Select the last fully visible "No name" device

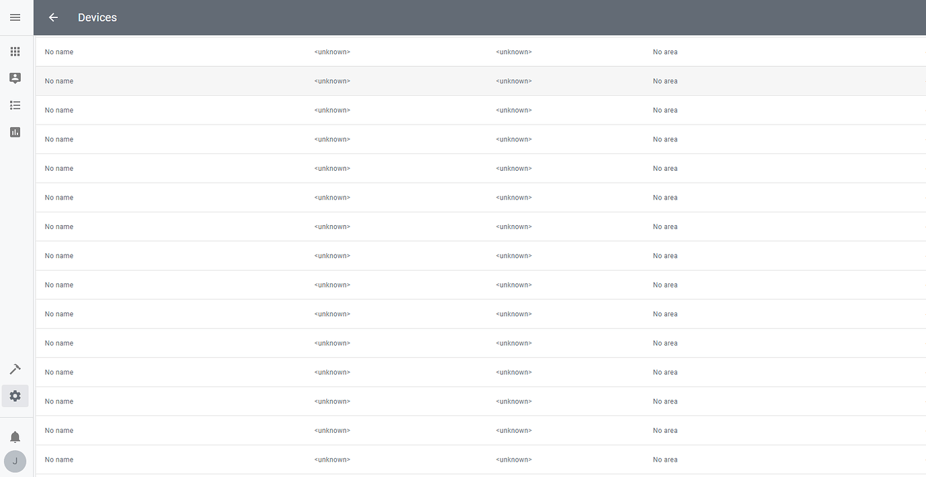[x=59, y=460]
